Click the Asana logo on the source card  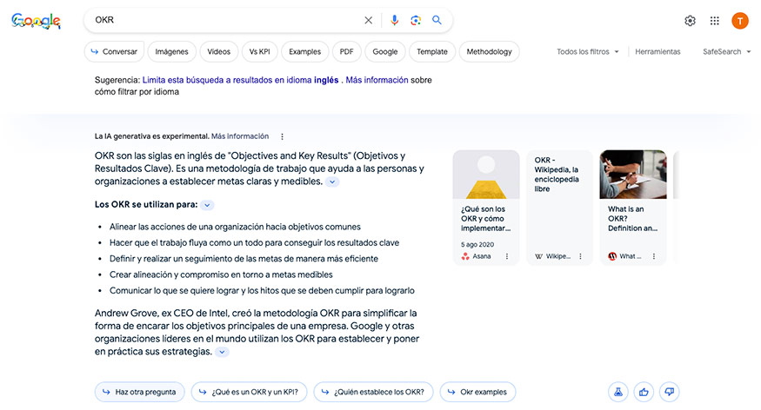465,256
